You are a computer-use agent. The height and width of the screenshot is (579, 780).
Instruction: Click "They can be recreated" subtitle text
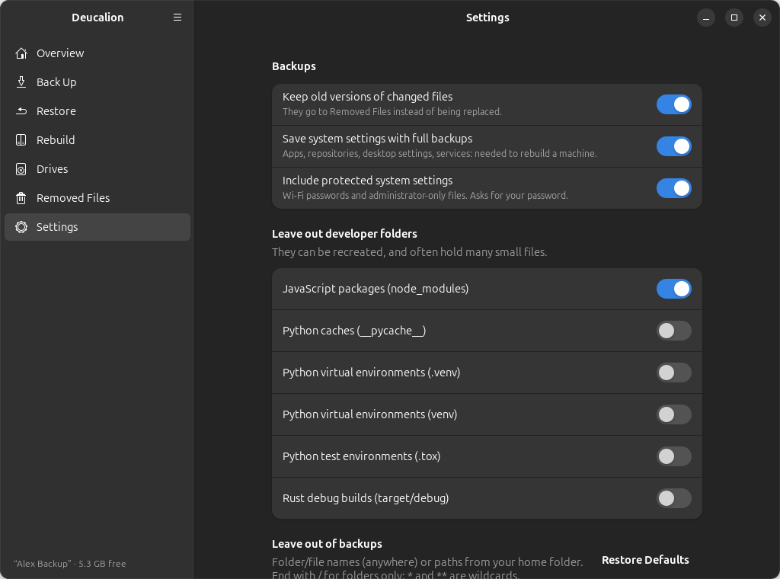(x=409, y=252)
